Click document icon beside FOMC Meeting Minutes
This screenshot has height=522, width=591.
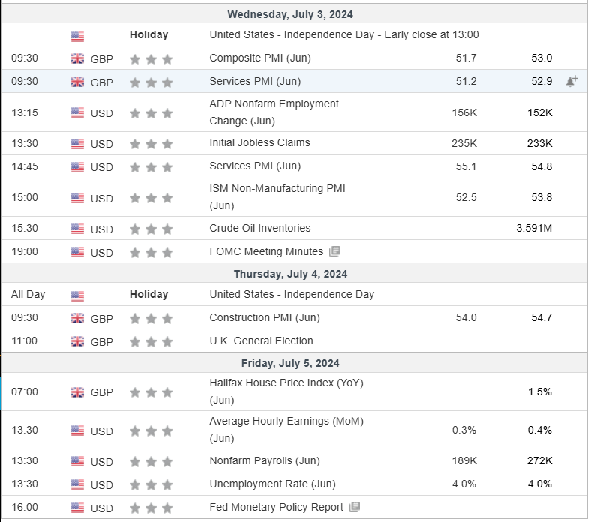[x=334, y=251]
